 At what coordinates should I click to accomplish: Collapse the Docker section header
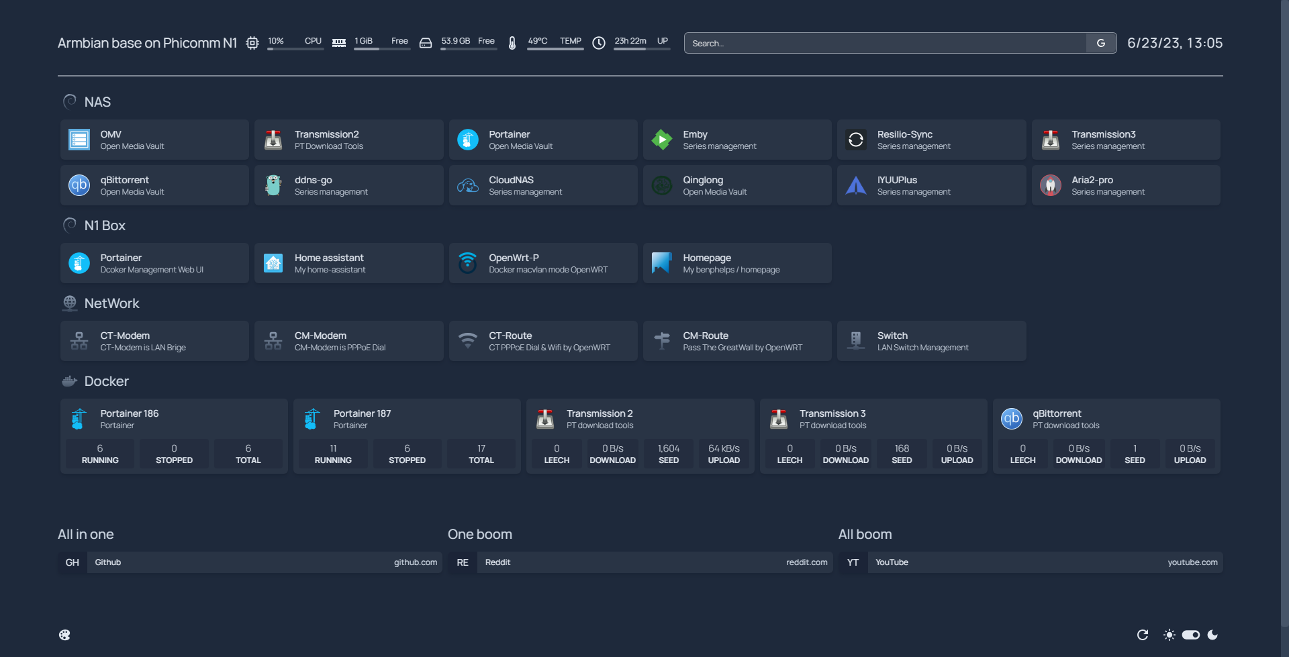[x=106, y=381]
